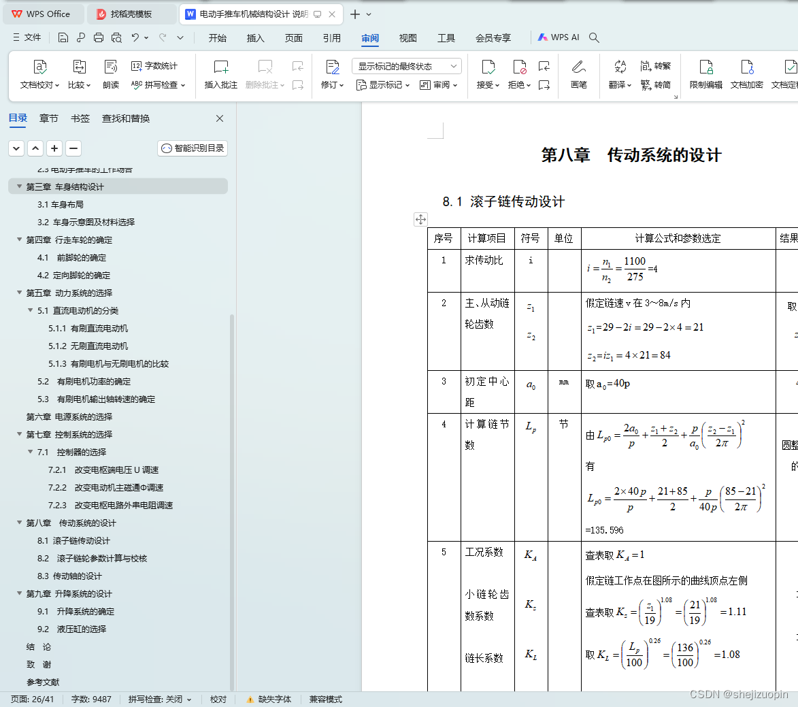
Task: Click the 修订 track changes icon
Action: 333,67
